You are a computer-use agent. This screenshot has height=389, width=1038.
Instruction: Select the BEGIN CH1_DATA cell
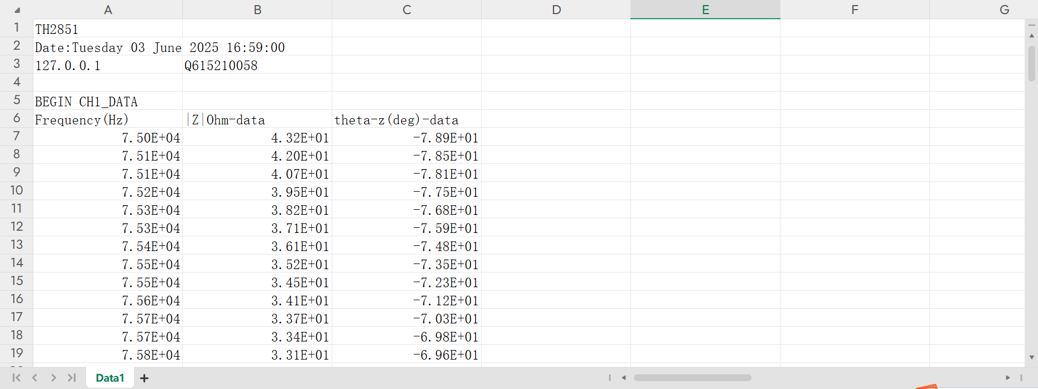(x=108, y=102)
